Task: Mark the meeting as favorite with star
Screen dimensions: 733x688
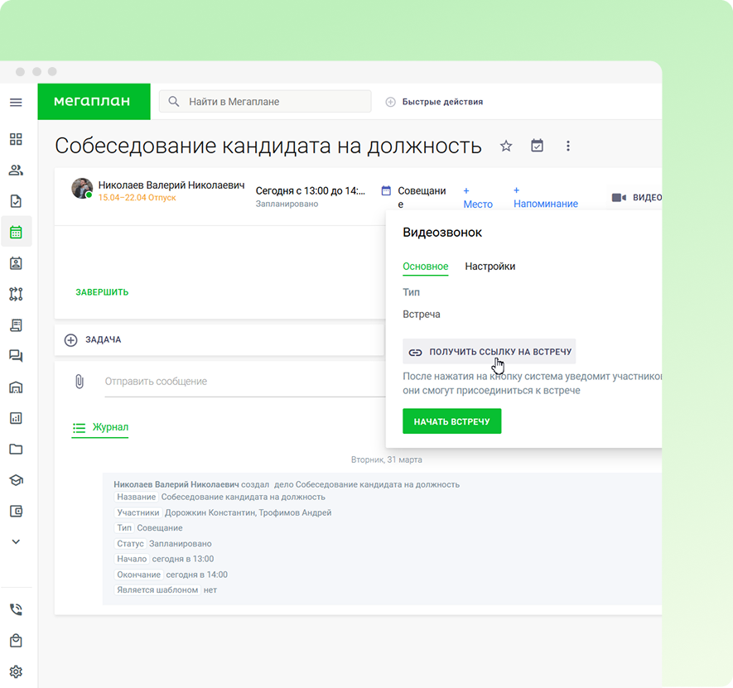Action: point(506,147)
